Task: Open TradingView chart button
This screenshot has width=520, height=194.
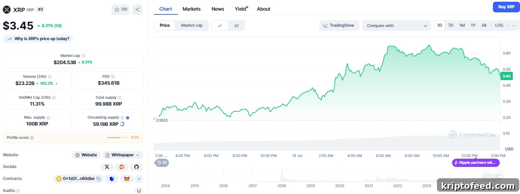Action: (x=339, y=26)
